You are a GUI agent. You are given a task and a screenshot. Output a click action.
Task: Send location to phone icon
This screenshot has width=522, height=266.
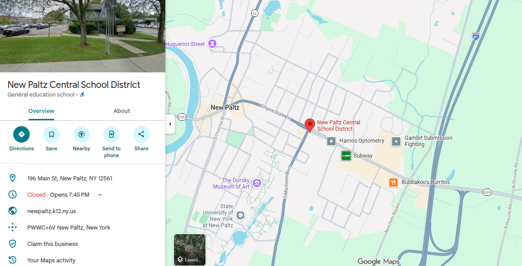(x=111, y=134)
